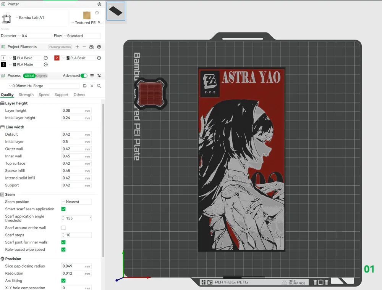Switch process scope to Global
This screenshot has height=290, width=382.
coord(29,76)
